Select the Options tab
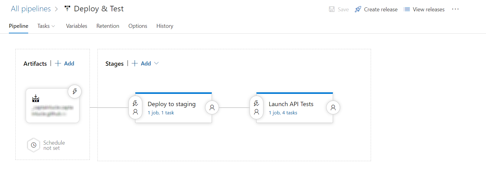 (x=138, y=26)
